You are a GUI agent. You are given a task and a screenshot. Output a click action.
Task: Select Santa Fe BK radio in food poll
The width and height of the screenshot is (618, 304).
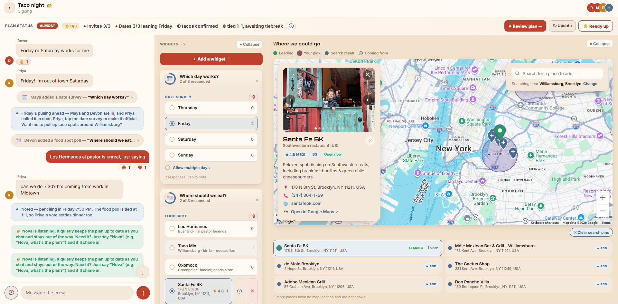click(172, 291)
